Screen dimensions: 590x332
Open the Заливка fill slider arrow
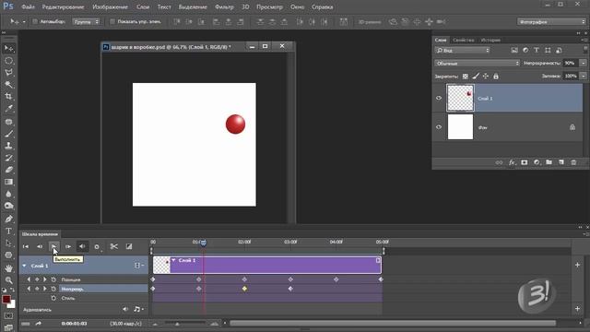tap(584, 76)
